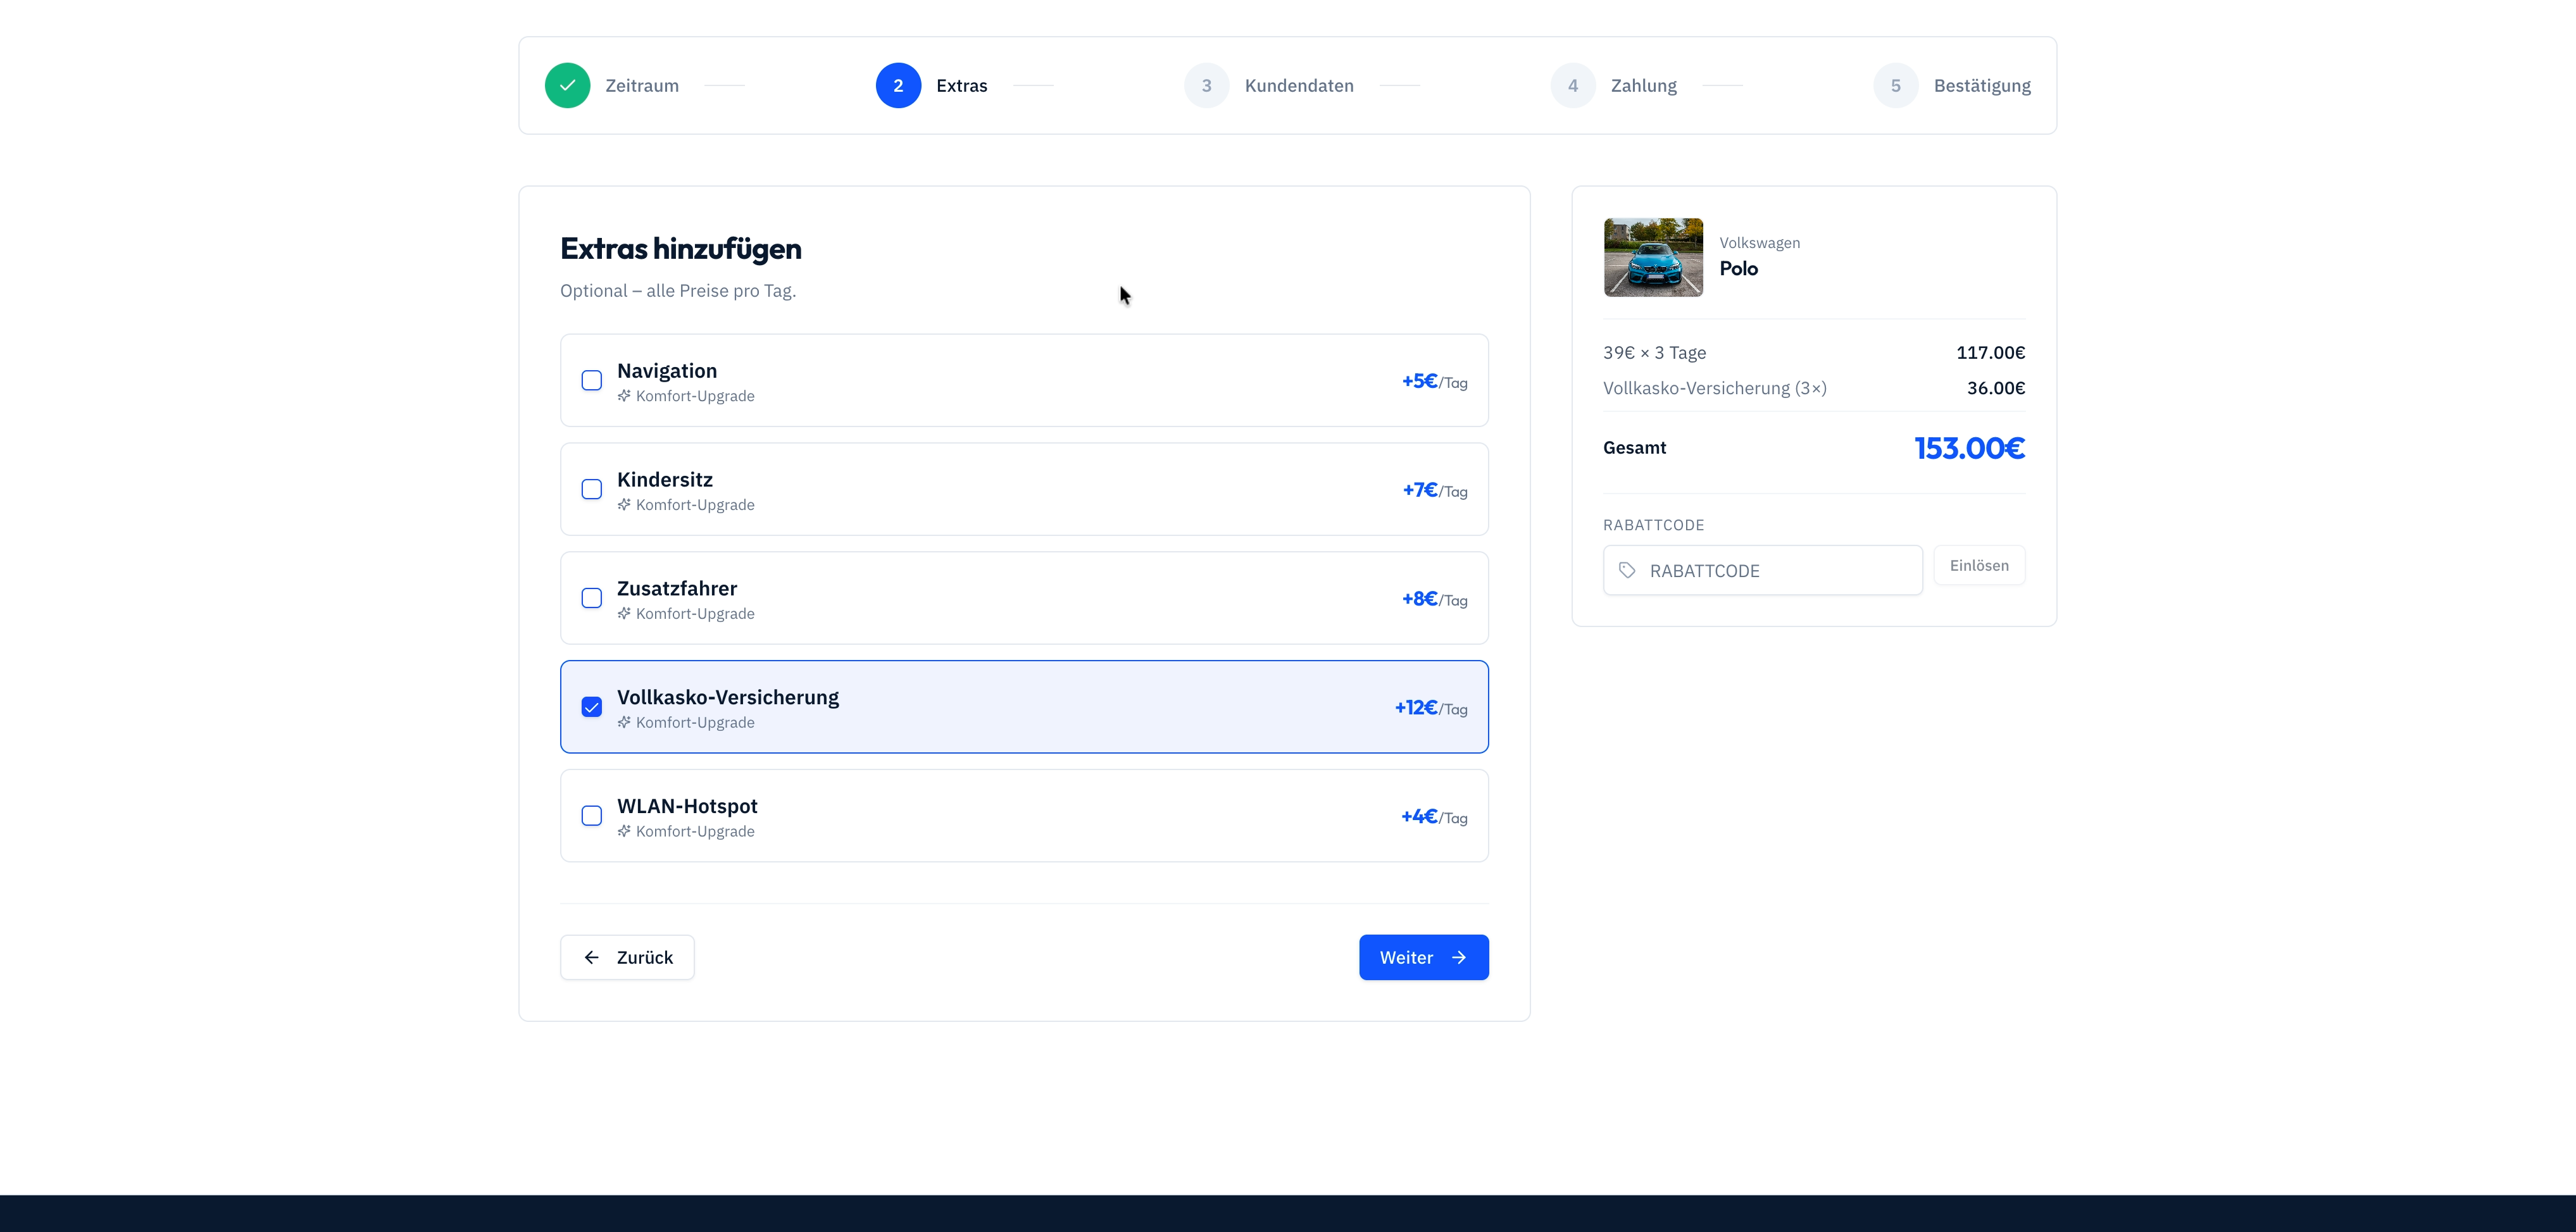The image size is (2576, 1232).
Task: Click 'Optional – alle Preise pro Tag.' text
Action: 678,291
